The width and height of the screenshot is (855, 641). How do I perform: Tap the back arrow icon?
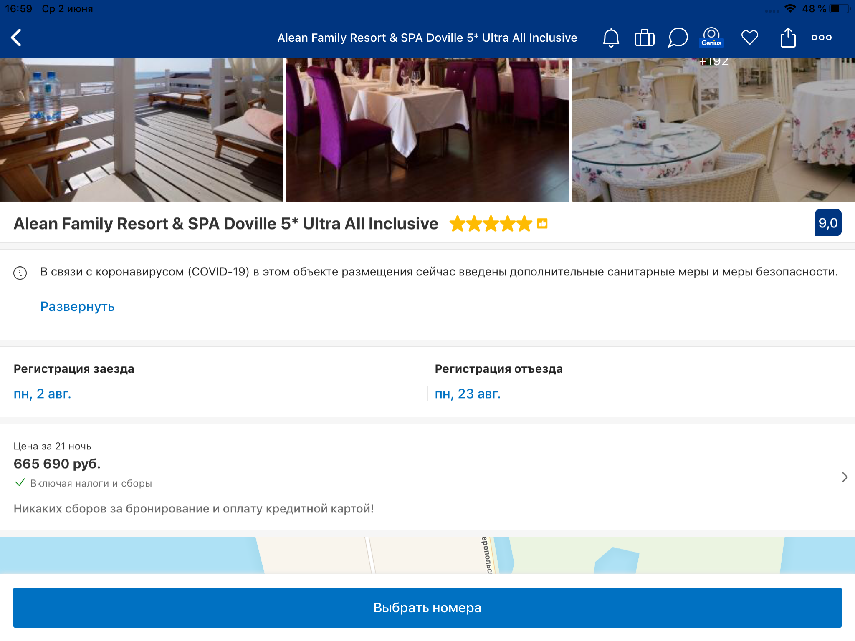click(x=17, y=38)
